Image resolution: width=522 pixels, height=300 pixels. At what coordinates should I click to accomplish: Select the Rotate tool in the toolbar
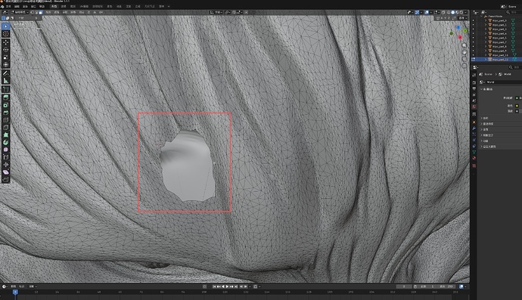pyautogui.click(x=5, y=50)
